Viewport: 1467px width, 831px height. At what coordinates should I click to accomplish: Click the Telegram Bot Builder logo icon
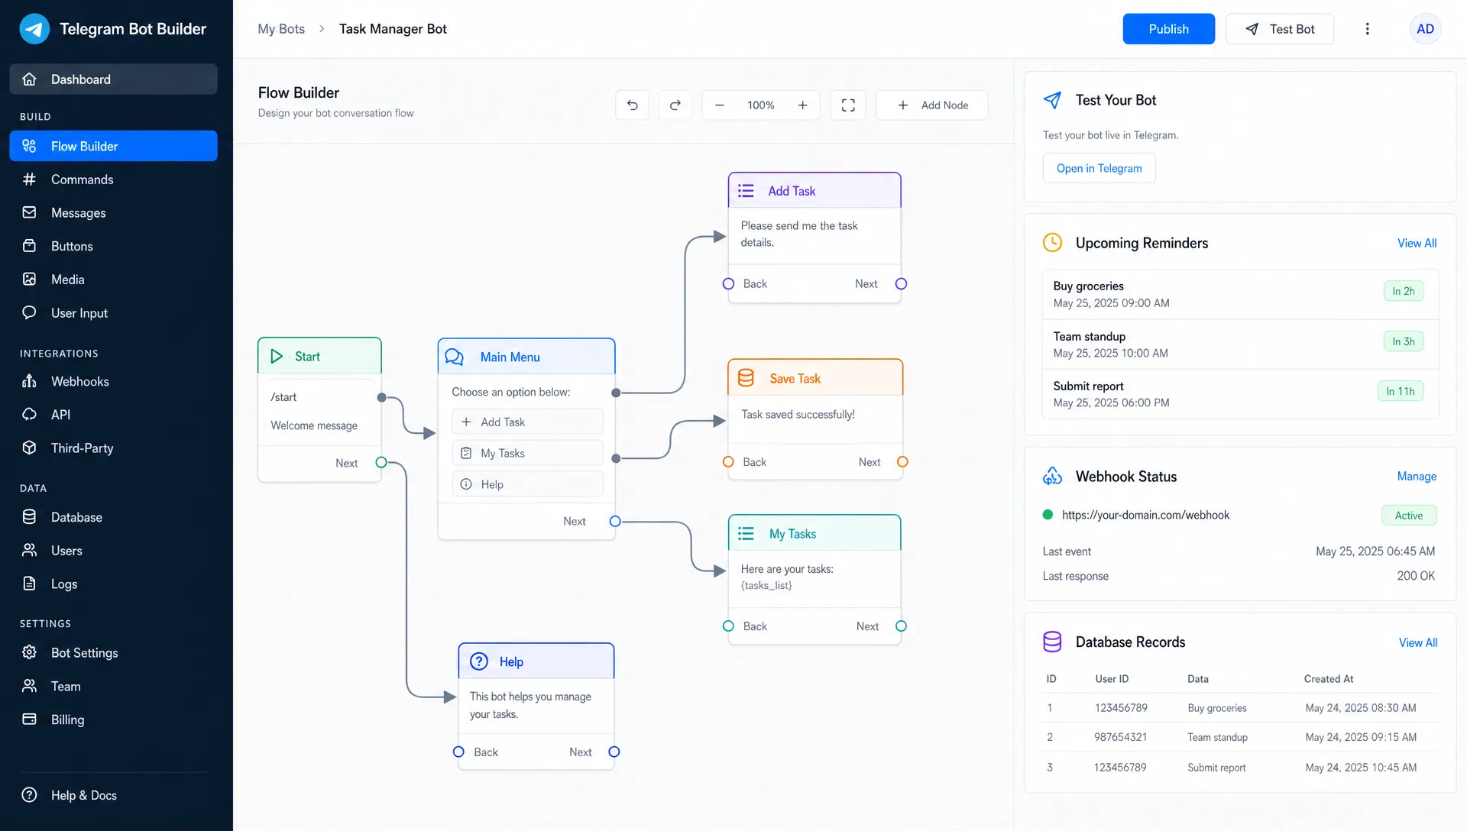34,29
